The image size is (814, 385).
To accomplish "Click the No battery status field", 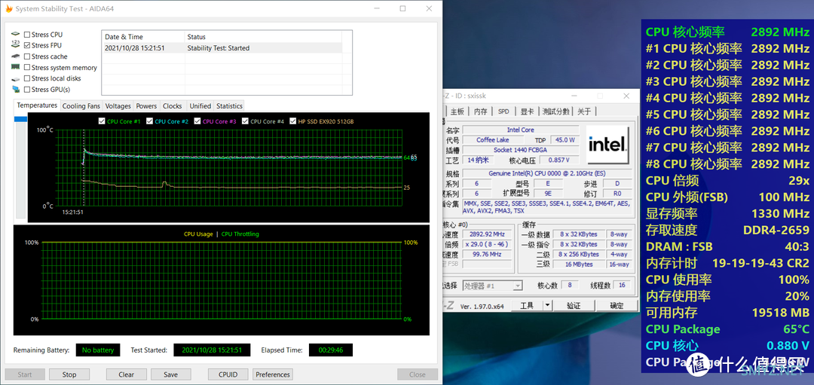I will [98, 350].
